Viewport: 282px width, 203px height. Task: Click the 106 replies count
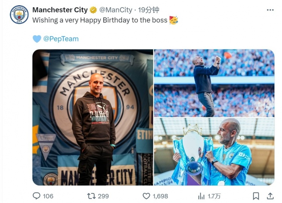(48, 196)
